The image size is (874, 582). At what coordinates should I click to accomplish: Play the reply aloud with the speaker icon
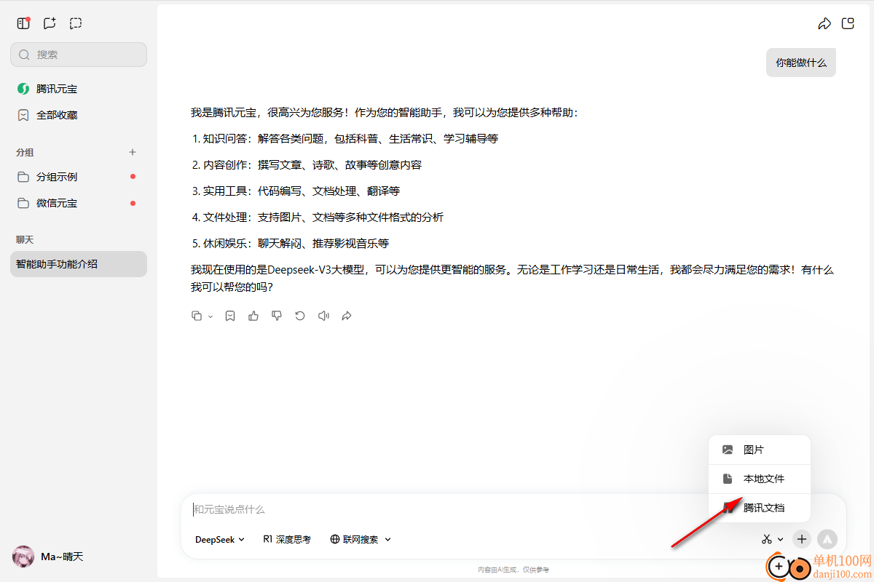(323, 316)
